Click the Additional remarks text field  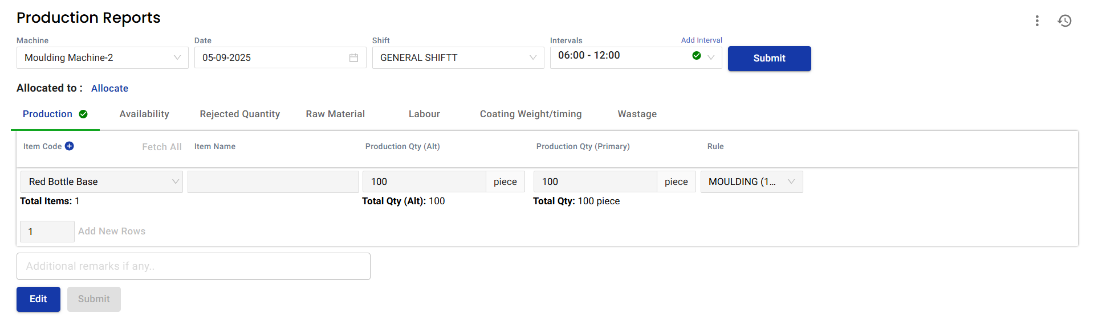tap(193, 266)
